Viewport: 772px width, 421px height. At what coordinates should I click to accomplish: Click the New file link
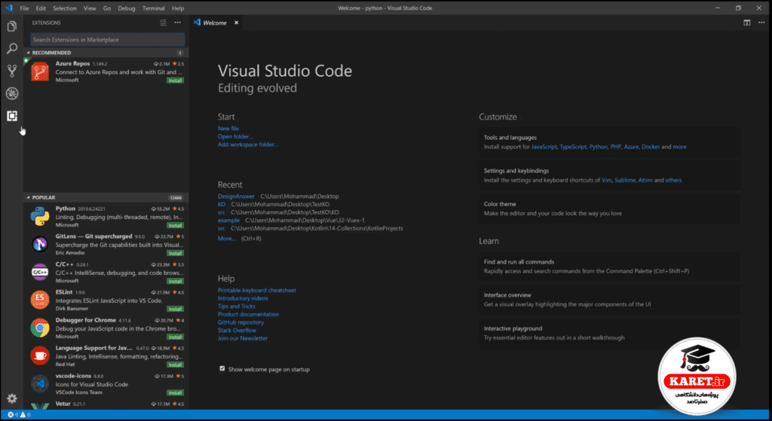tap(228, 128)
